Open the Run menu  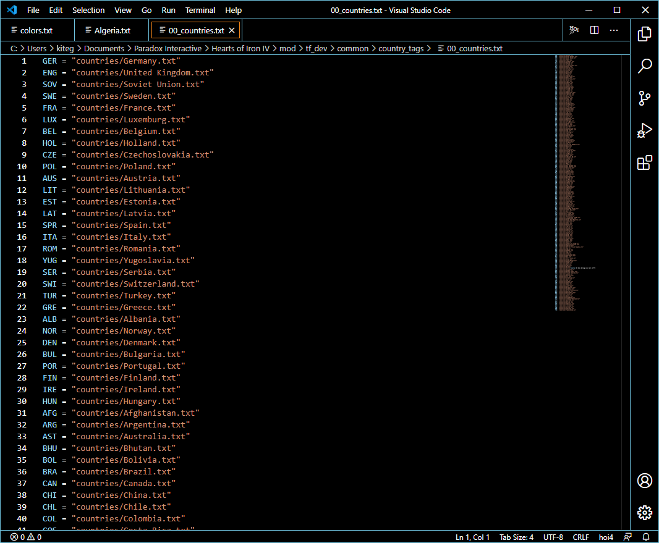[x=169, y=10]
